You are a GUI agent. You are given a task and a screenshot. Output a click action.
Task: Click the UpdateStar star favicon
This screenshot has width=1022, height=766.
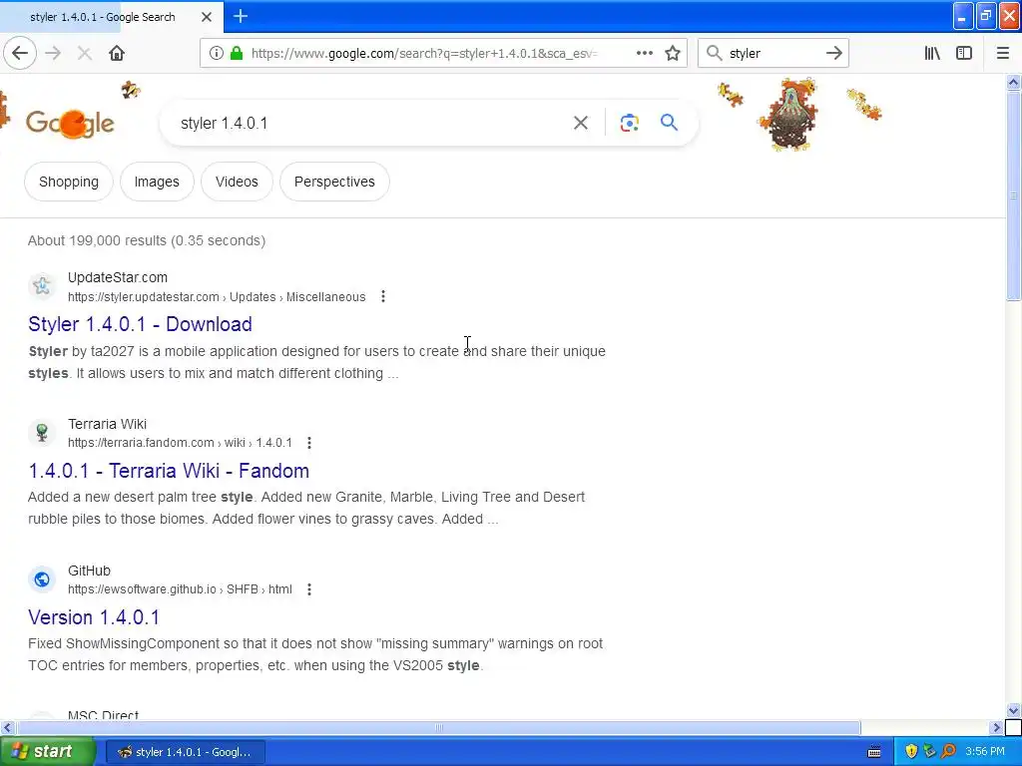pos(42,285)
